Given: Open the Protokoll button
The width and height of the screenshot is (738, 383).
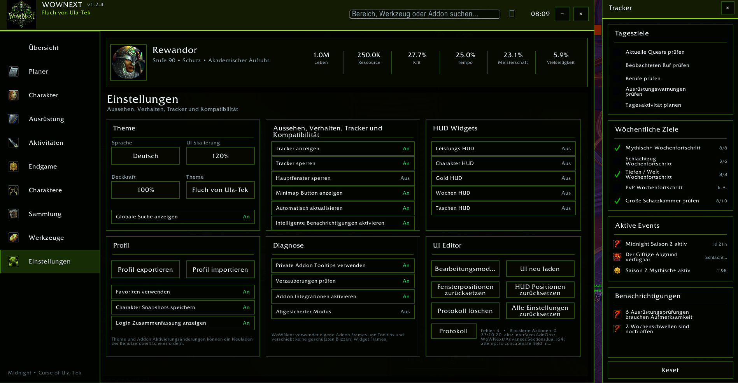Looking at the screenshot, I should [454, 331].
